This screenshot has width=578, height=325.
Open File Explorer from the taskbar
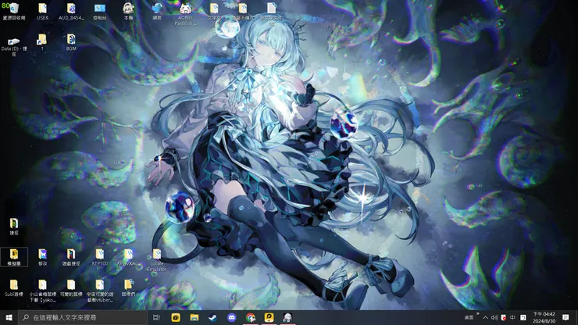tap(194, 317)
